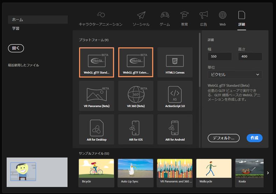Image resolution: width=276 pixels, height=194 pixels.
Task: Choose AIR for iOS platform
Action: (x=136, y=129)
